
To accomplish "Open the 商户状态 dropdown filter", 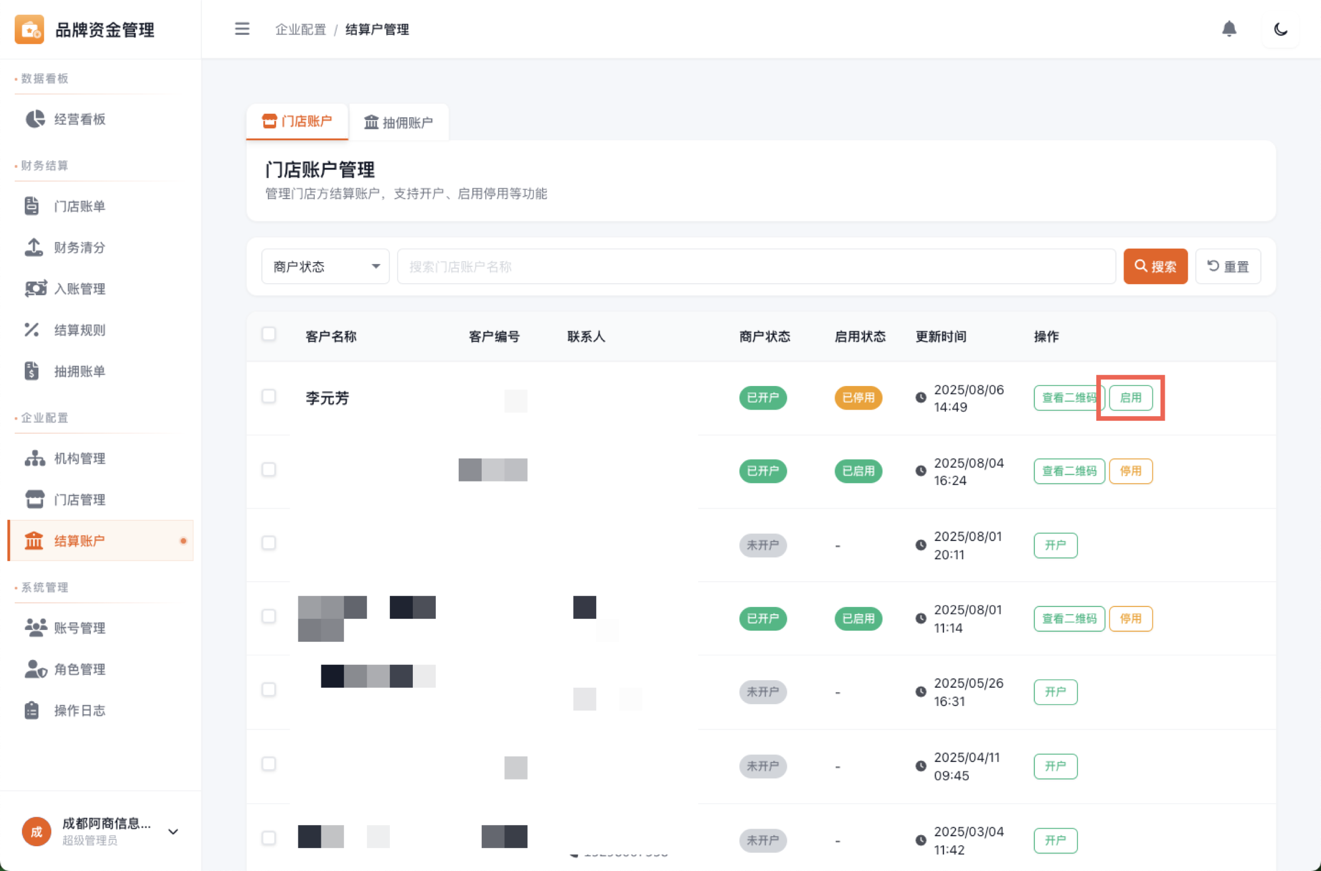I will (x=326, y=266).
